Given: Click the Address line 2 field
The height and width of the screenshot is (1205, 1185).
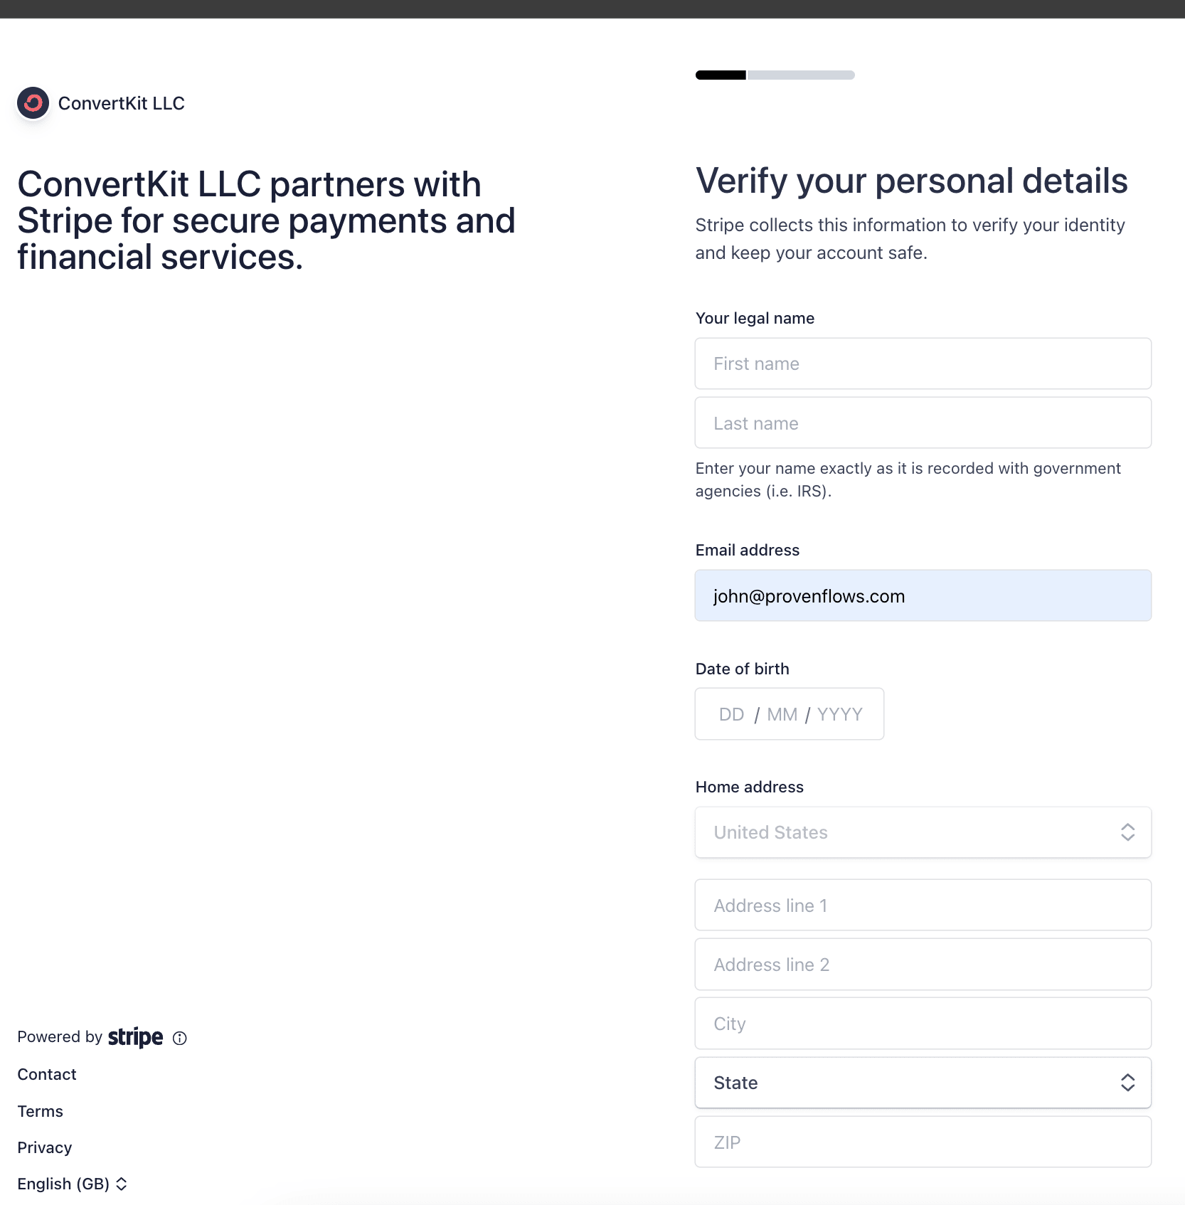Looking at the screenshot, I should coord(923,965).
